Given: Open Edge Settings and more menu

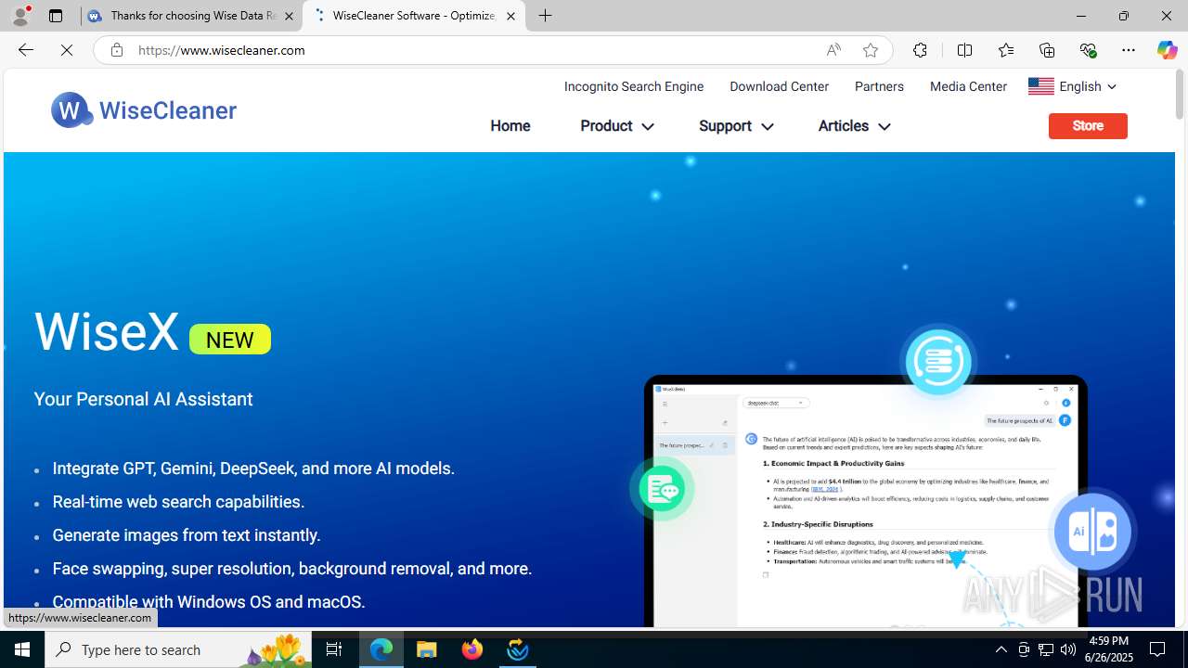Looking at the screenshot, I should 1129,50.
